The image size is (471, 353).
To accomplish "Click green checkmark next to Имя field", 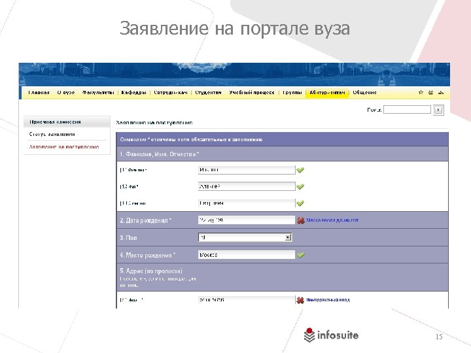I will coord(300,187).
